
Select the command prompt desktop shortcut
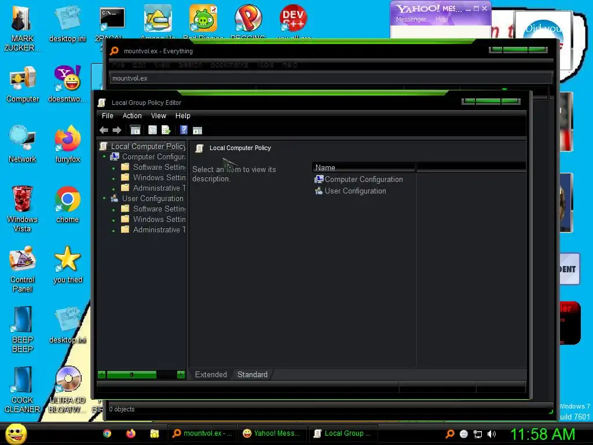[112, 23]
